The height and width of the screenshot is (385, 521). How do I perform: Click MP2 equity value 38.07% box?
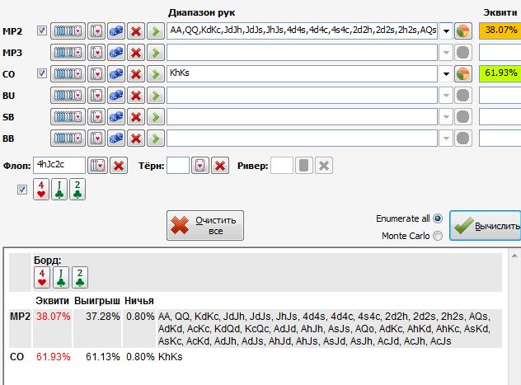coord(500,31)
